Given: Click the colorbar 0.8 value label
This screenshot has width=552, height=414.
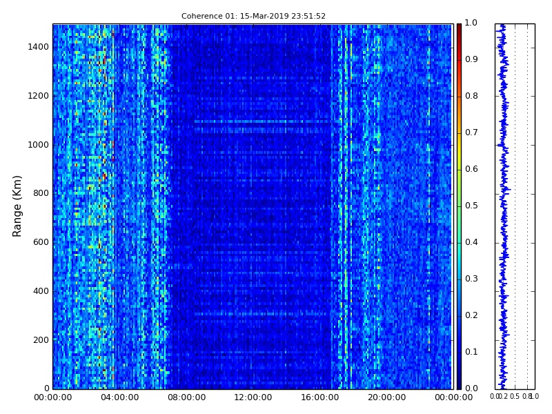Looking at the screenshot, I should (471, 96).
